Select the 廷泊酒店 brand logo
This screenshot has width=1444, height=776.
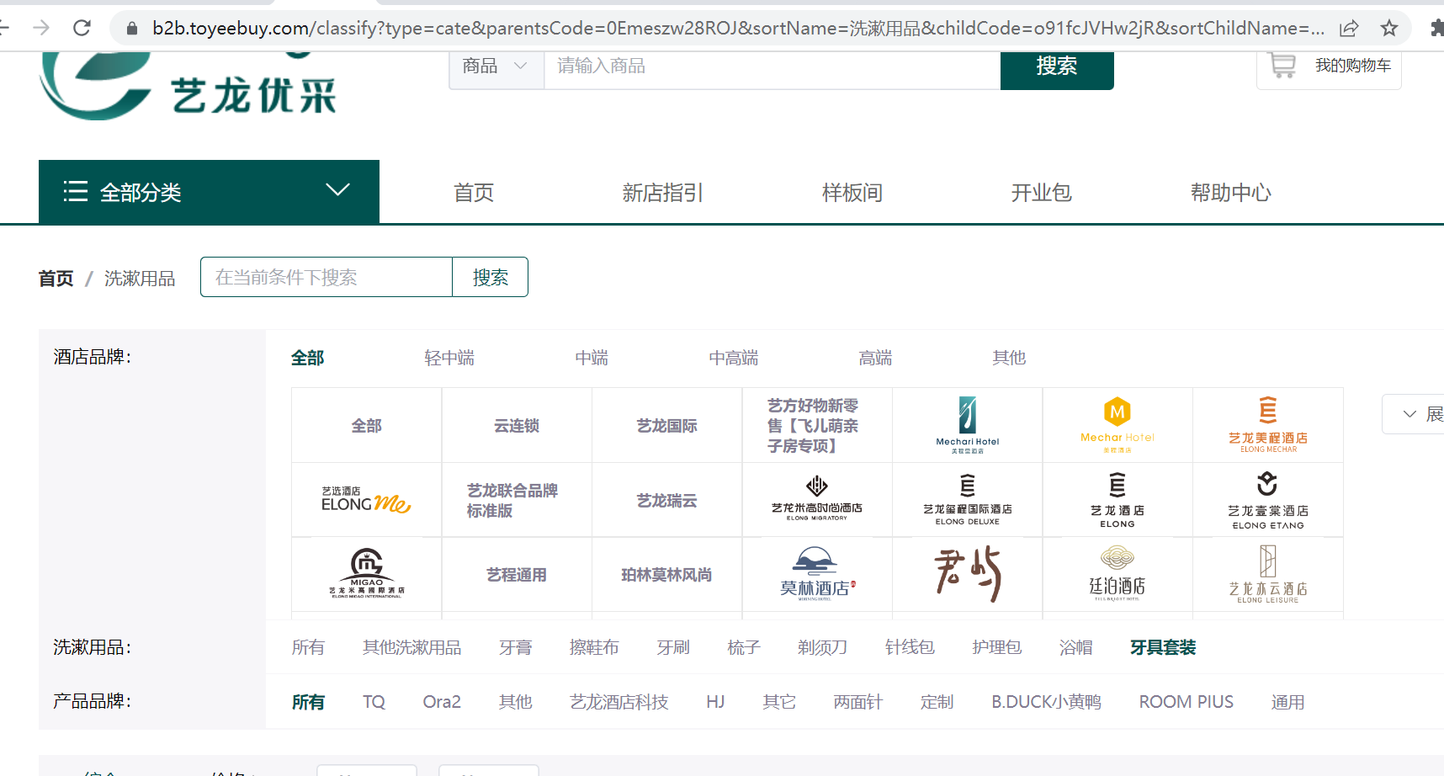tap(1118, 574)
